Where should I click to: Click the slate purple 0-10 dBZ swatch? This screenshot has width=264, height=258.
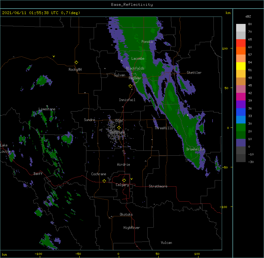(x=241, y=143)
